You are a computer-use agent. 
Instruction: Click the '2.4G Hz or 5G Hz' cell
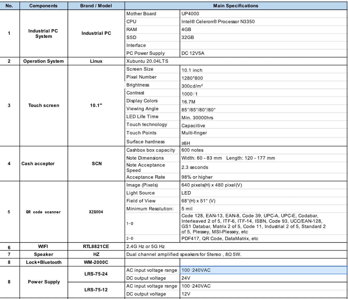(236, 246)
